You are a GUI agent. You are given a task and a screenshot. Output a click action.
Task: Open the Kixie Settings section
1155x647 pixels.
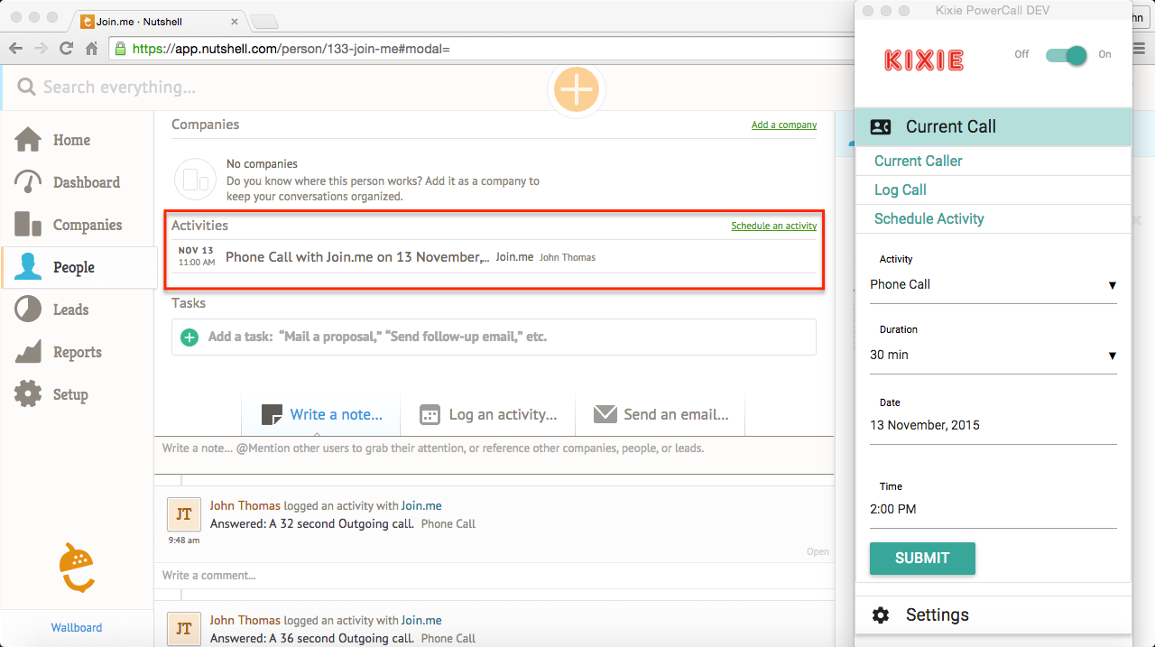click(993, 615)
